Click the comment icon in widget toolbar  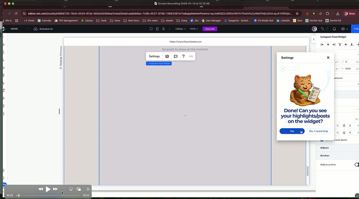pos(175,56)
